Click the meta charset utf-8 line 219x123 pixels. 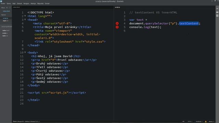point(52,24)
